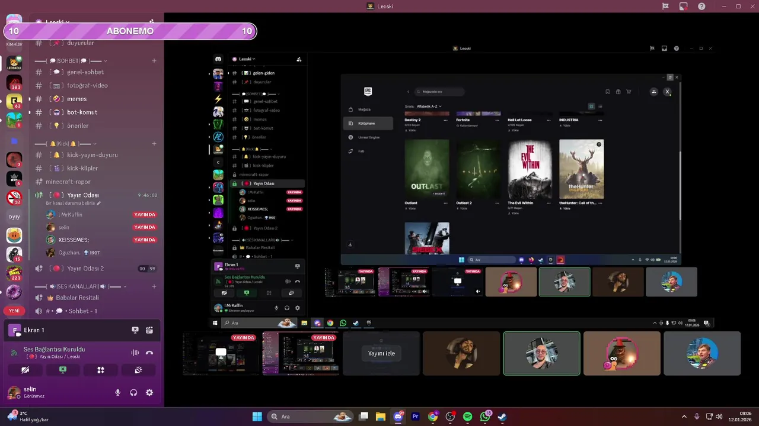
Task: Mute microphone next to selin
Action: [x=117, y=392]
